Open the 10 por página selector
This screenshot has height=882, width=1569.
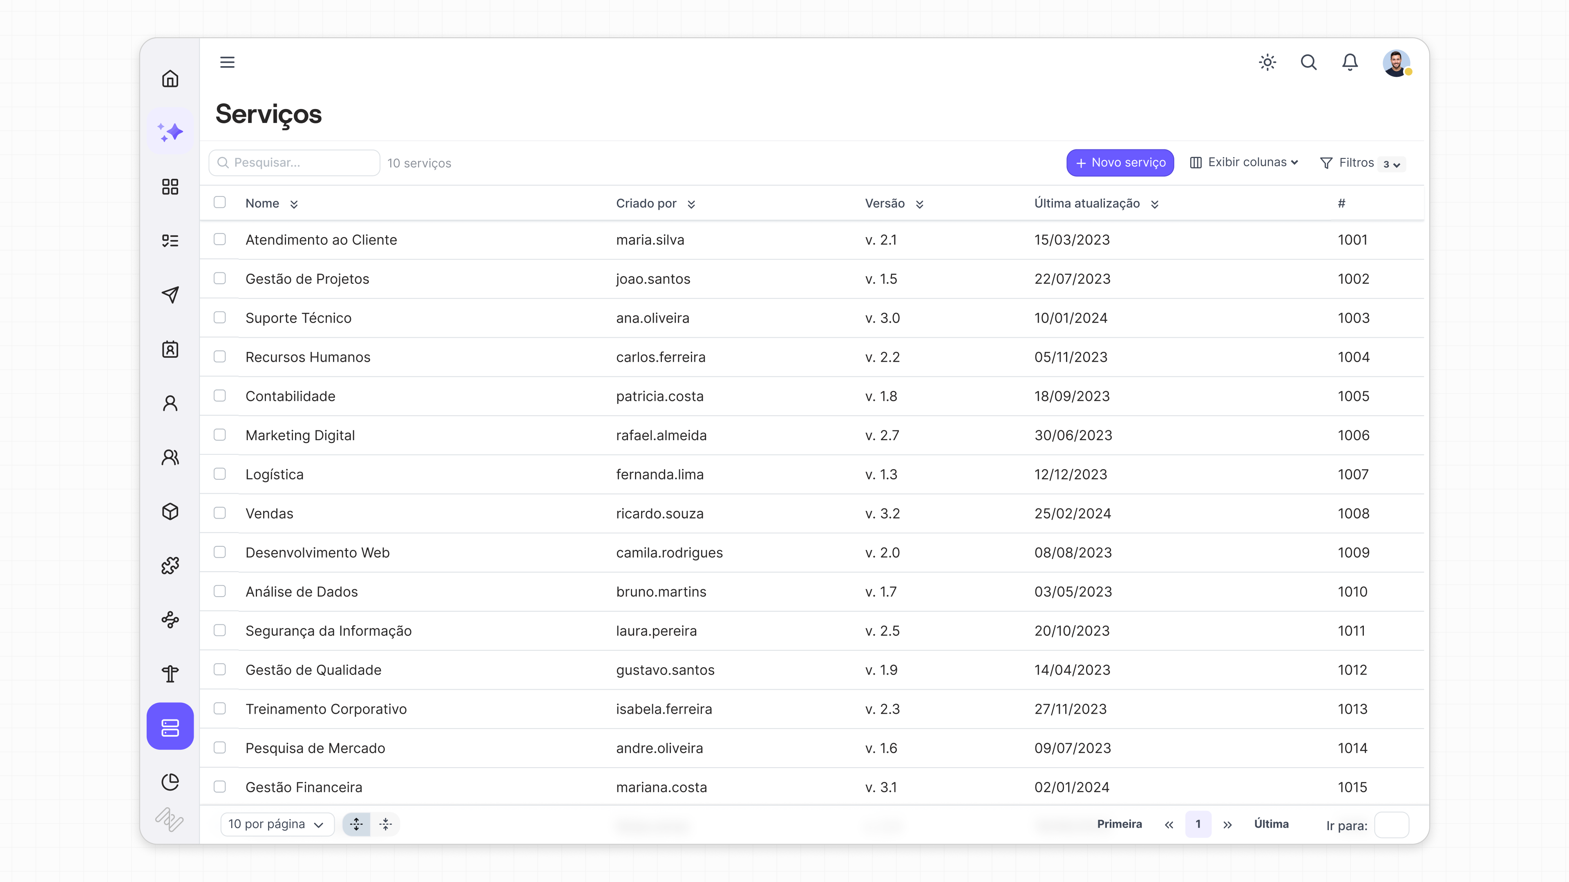pos(277,824)
